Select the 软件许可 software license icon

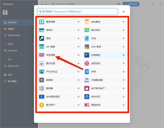[87, 97]
